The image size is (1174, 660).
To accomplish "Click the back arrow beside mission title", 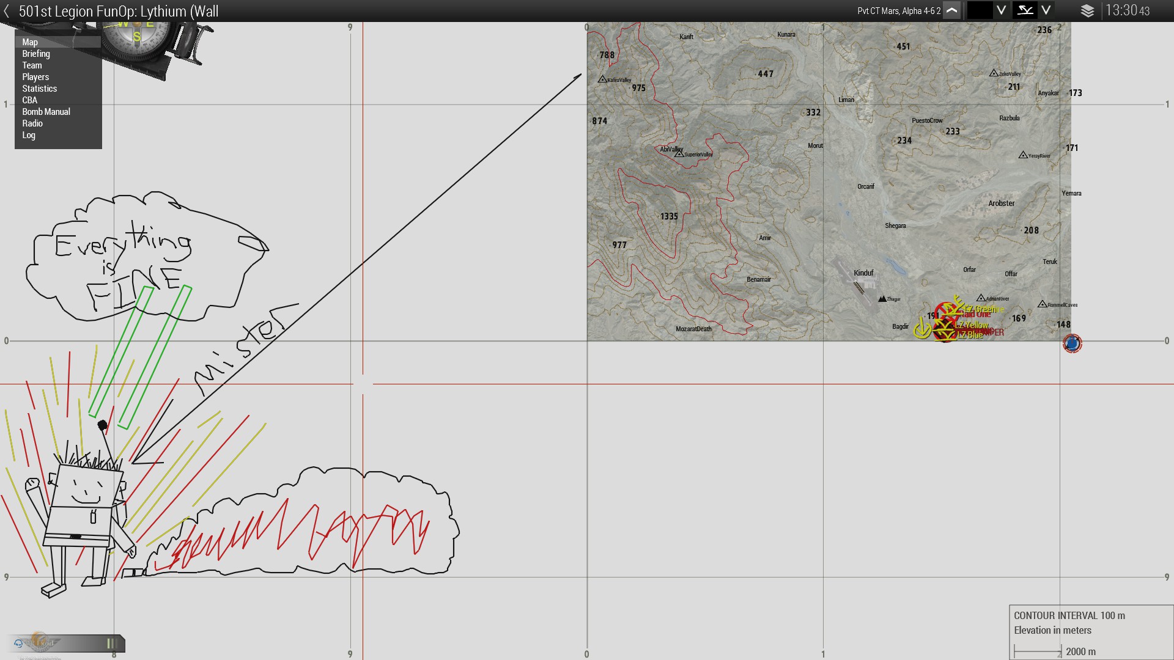I will pos(7,11).
